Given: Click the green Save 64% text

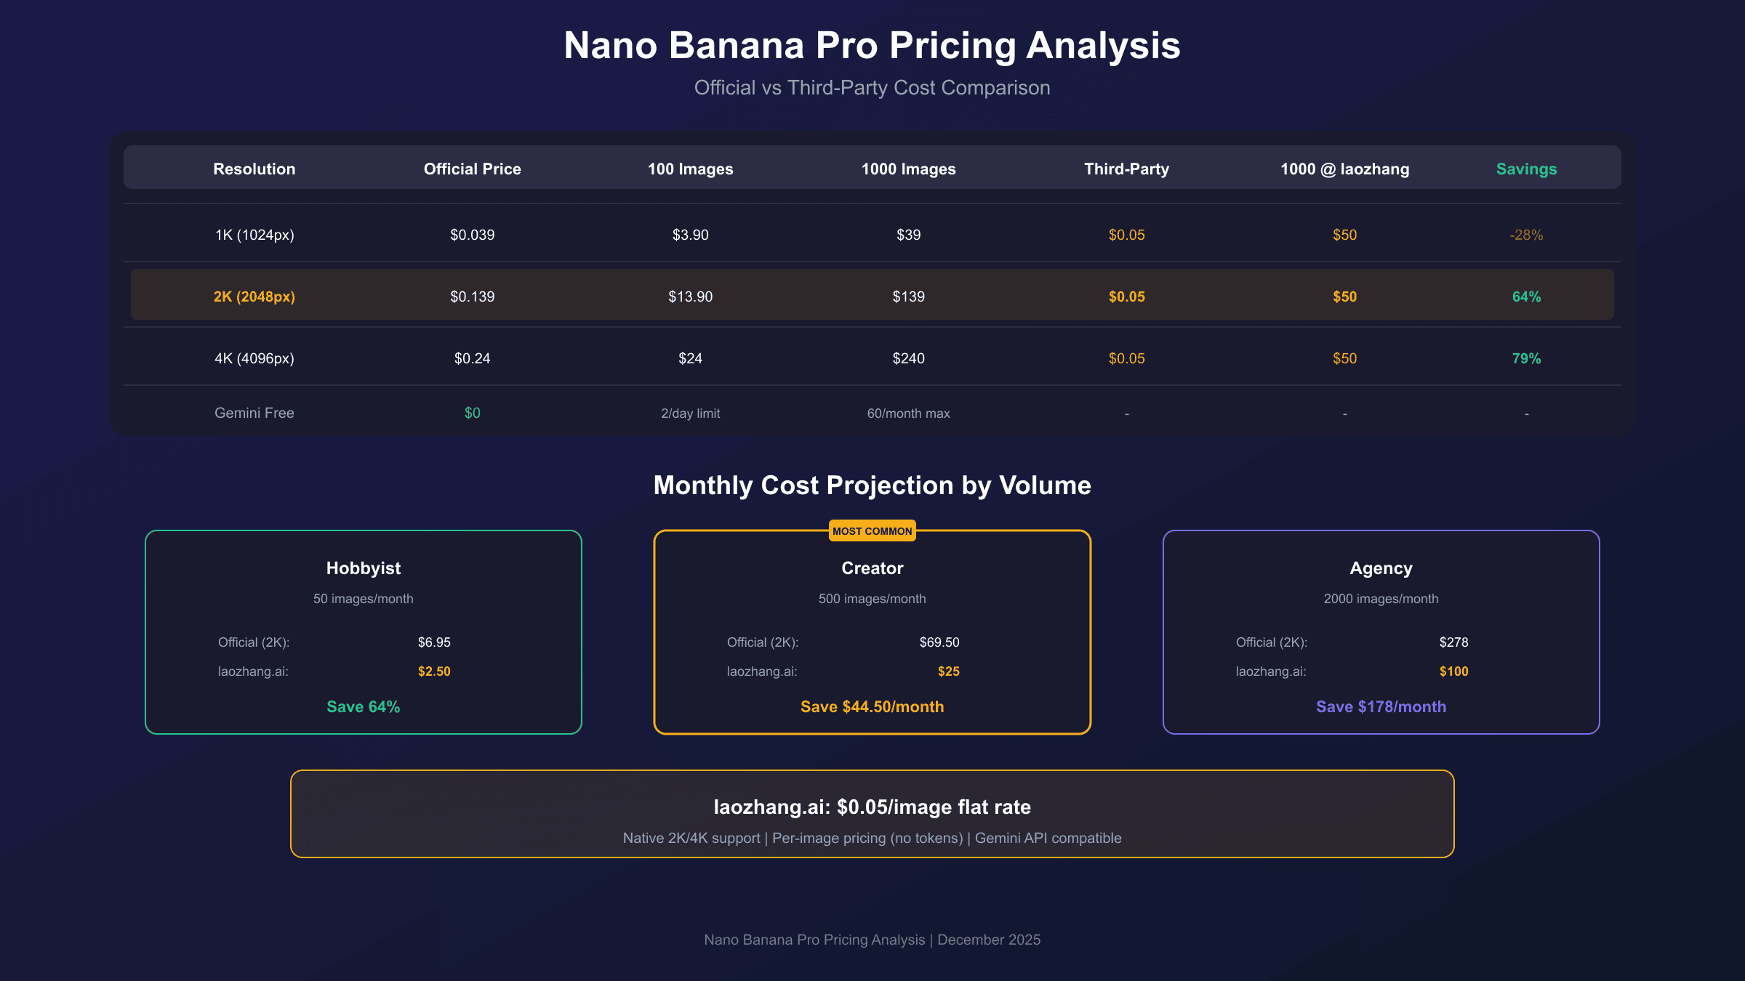Looking at the screenshot, I should click(x=364, y=707).
